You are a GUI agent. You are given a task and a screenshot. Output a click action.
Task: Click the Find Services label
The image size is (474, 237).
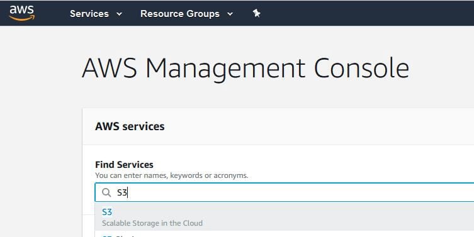click(124, 165)
